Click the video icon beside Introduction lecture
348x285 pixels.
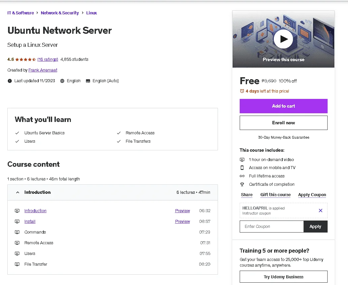pyautogui.click(x=17, y=211)
